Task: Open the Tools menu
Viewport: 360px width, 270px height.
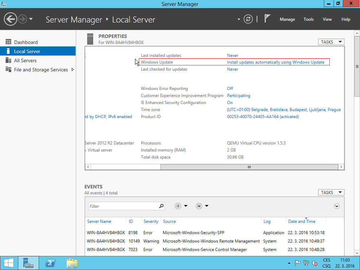Action: click(x=308, y=19)
